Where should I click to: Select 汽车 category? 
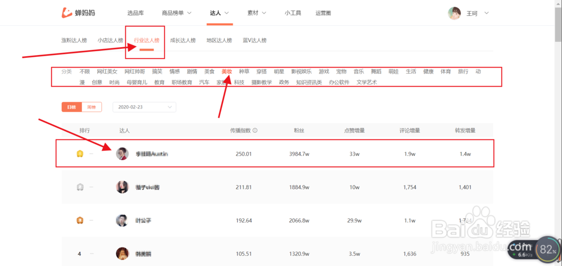(x=205, y=83)
